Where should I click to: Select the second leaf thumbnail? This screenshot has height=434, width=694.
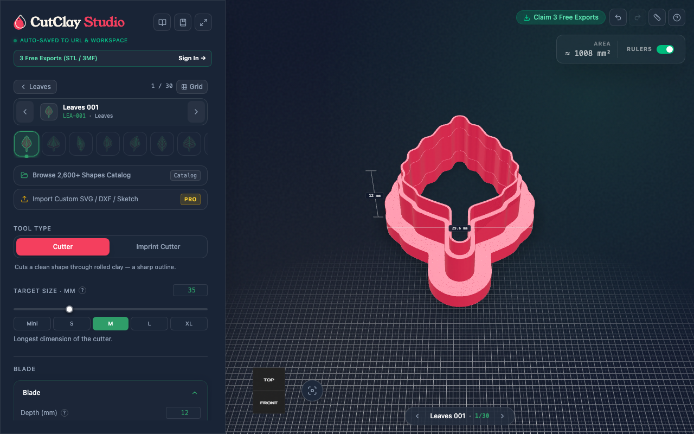[54, 144]
